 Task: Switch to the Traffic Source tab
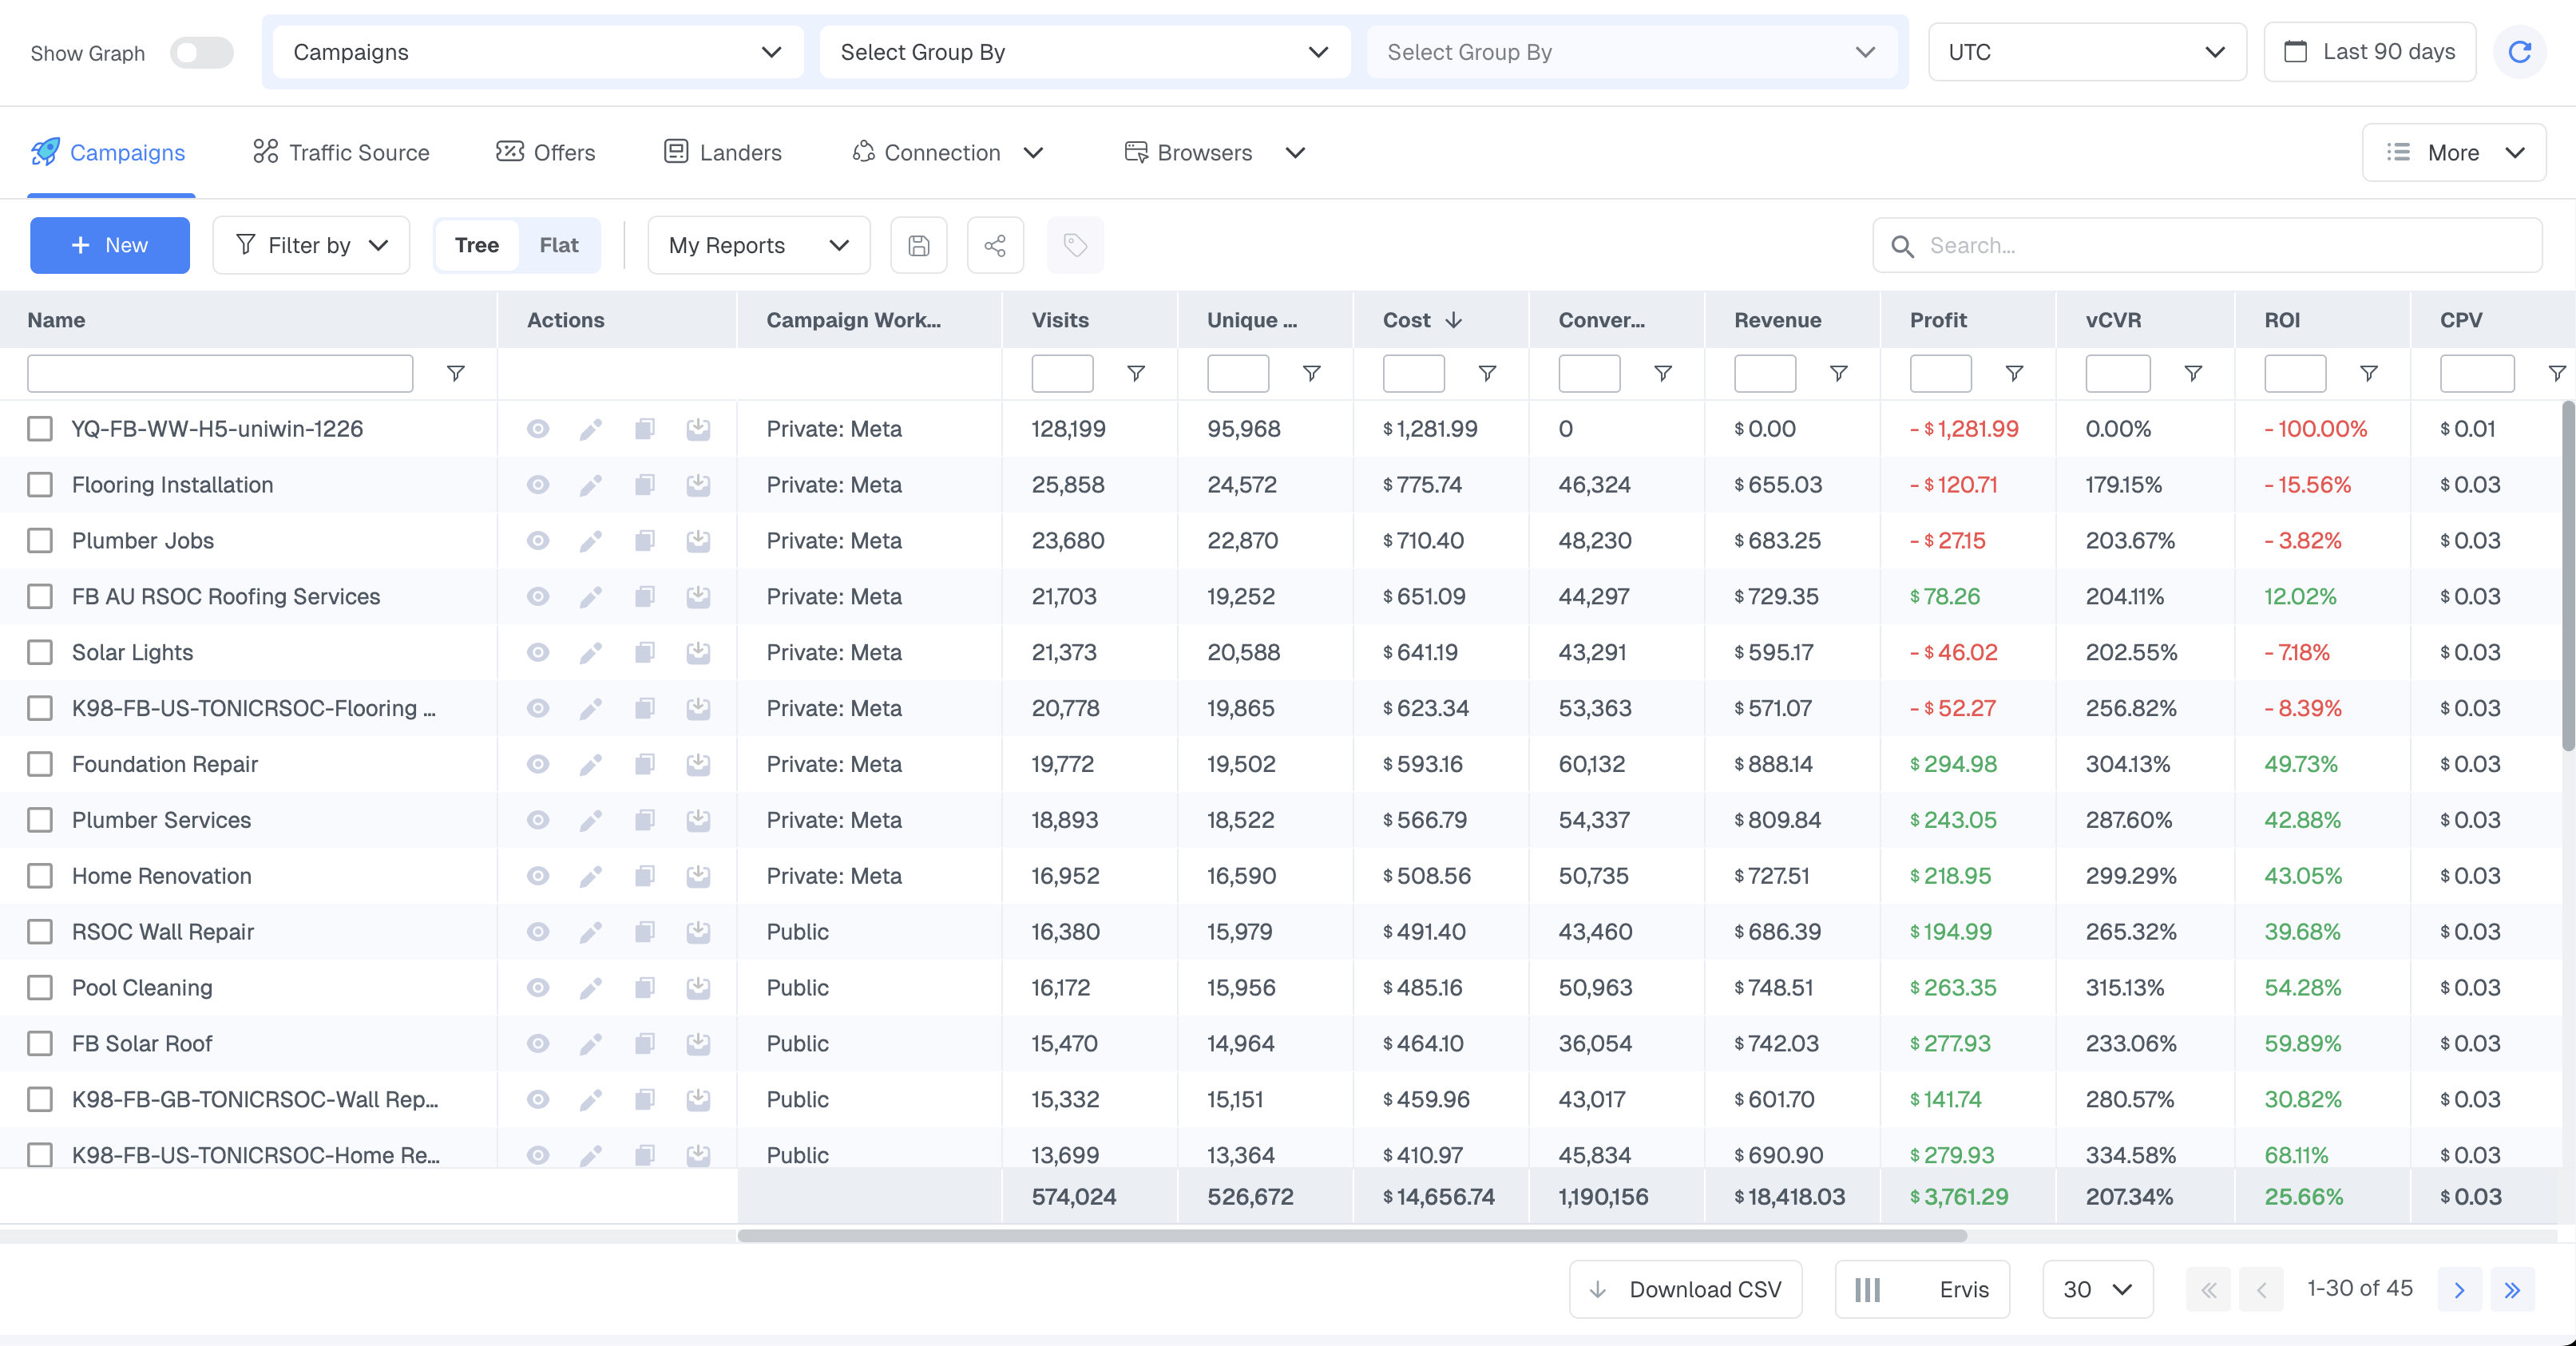[x=341, y=152]
